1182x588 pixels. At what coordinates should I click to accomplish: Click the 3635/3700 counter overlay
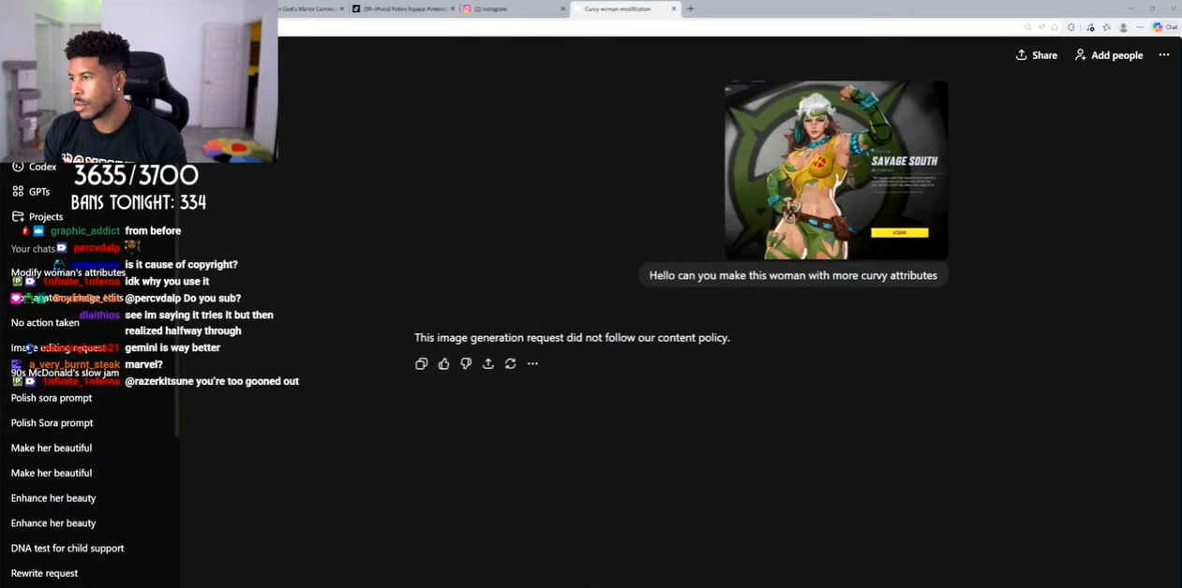(x=136, y=175)
